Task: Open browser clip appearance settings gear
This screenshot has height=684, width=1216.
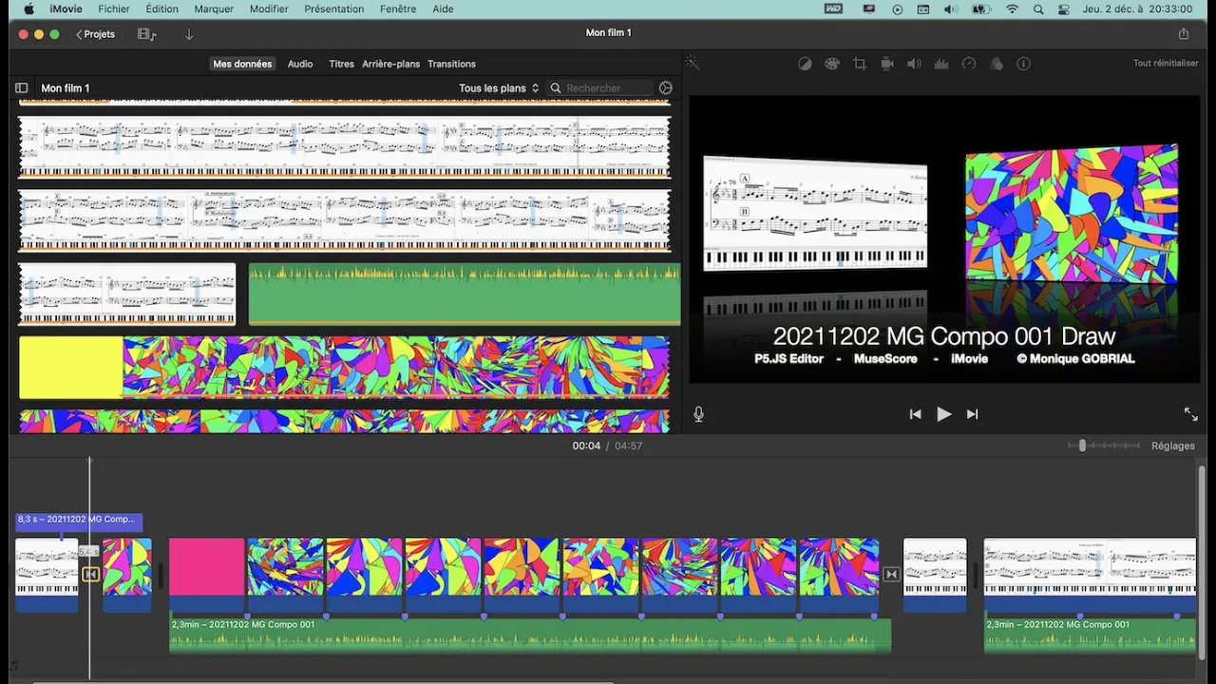Action: (x=666, y=87)
